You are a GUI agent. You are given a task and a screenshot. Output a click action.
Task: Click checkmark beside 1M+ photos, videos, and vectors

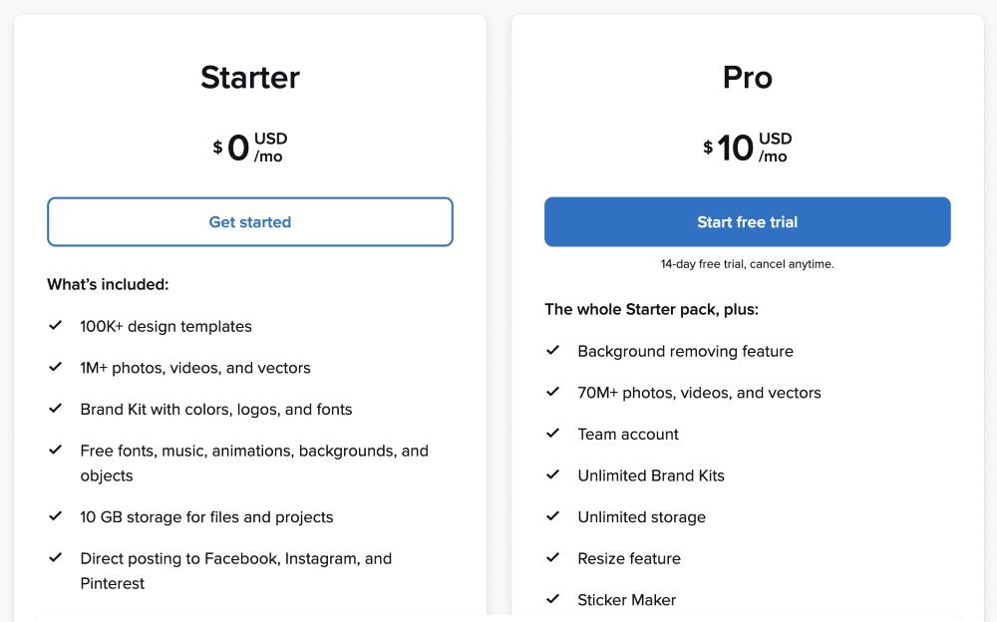tap(55, 367)
